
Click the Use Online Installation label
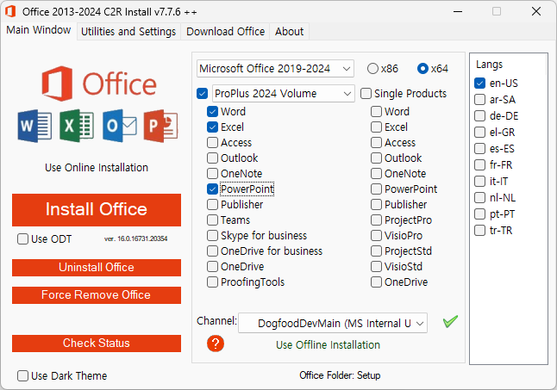[97, 167]
